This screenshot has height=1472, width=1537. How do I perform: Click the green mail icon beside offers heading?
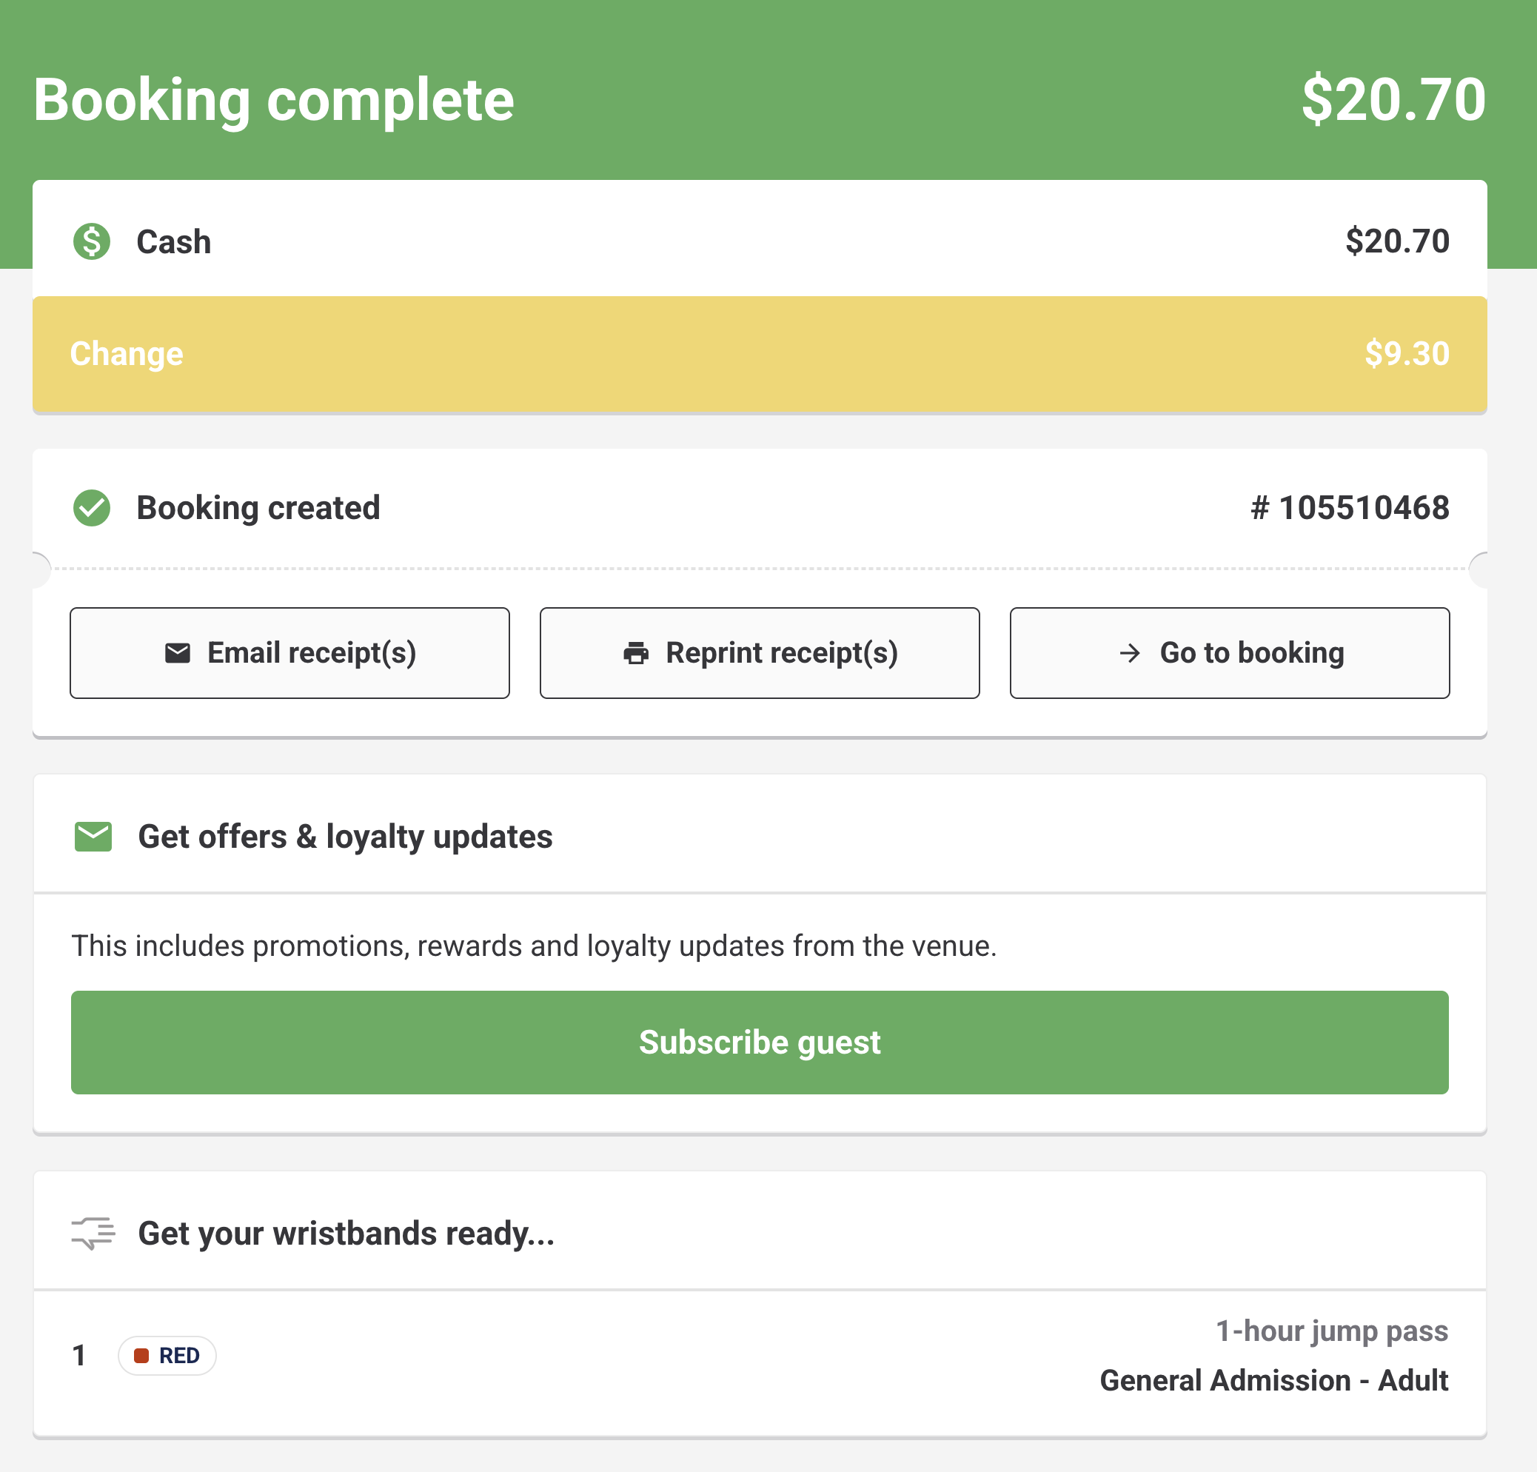[93, 837]
